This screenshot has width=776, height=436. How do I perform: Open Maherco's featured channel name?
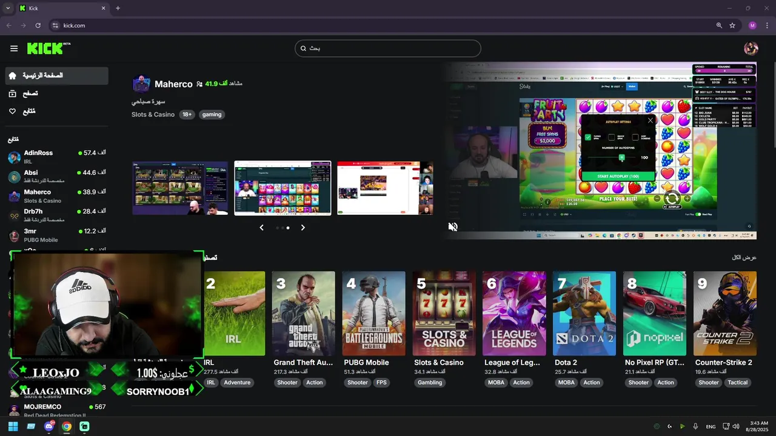click(173, 84)
